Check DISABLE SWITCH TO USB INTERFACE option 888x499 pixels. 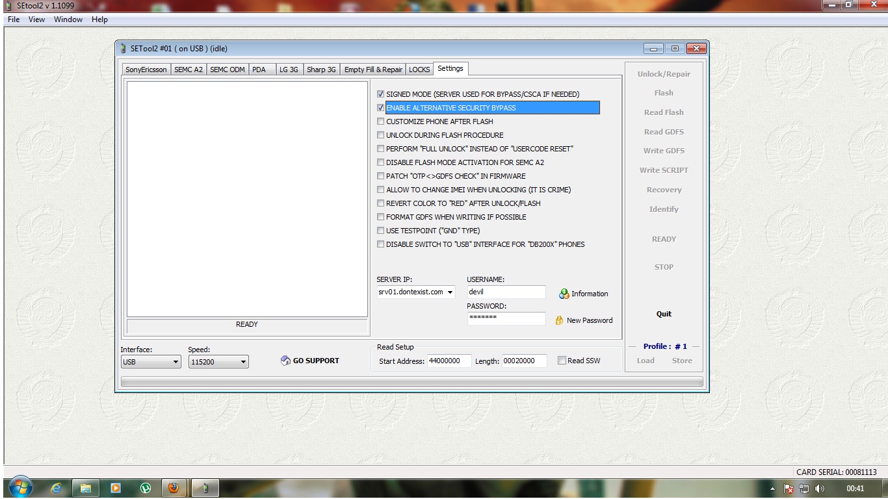point(381,244)
